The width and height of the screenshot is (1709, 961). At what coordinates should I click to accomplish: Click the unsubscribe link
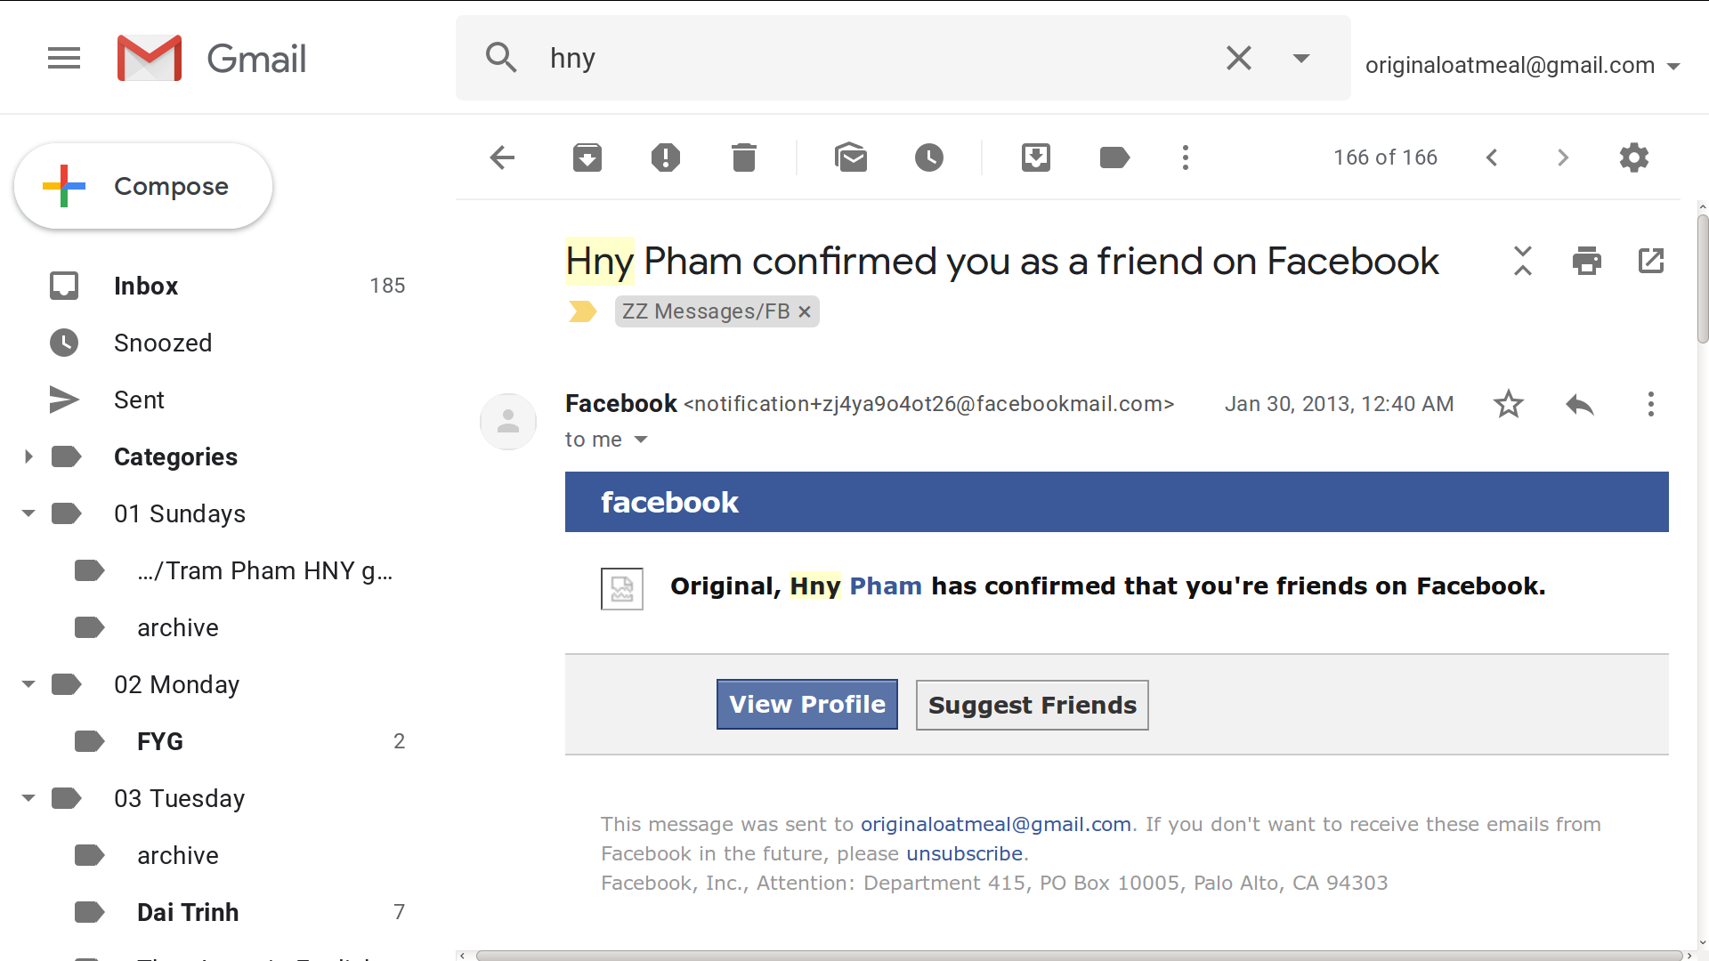[x=965, y=853]
